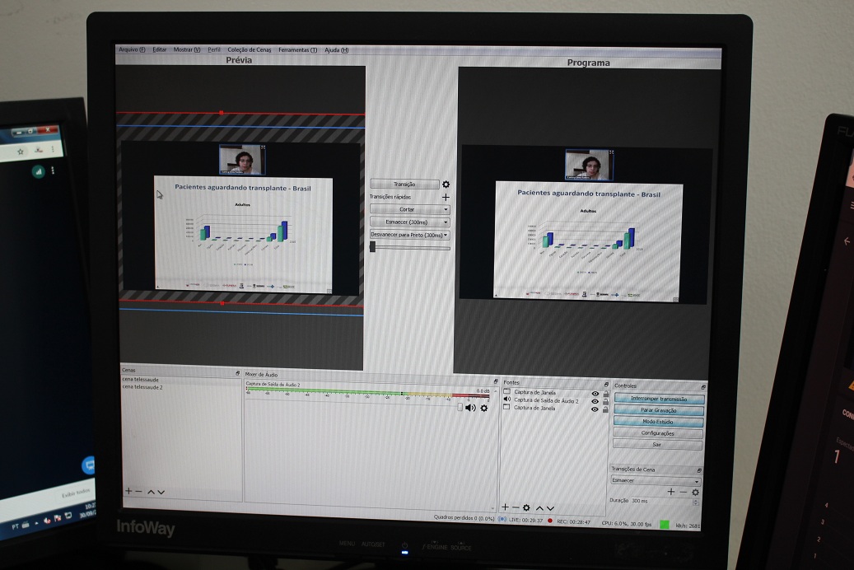Remove selected source with minus icon
This screenshot has width=854, height=570.
(x=516, y=507)
